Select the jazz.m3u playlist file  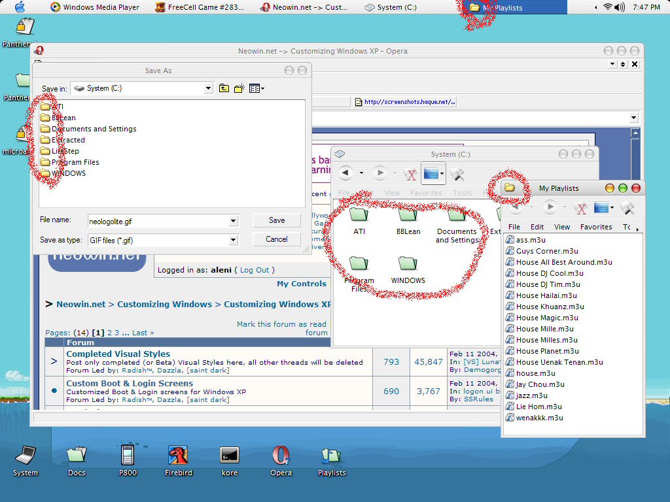(531, 395)
